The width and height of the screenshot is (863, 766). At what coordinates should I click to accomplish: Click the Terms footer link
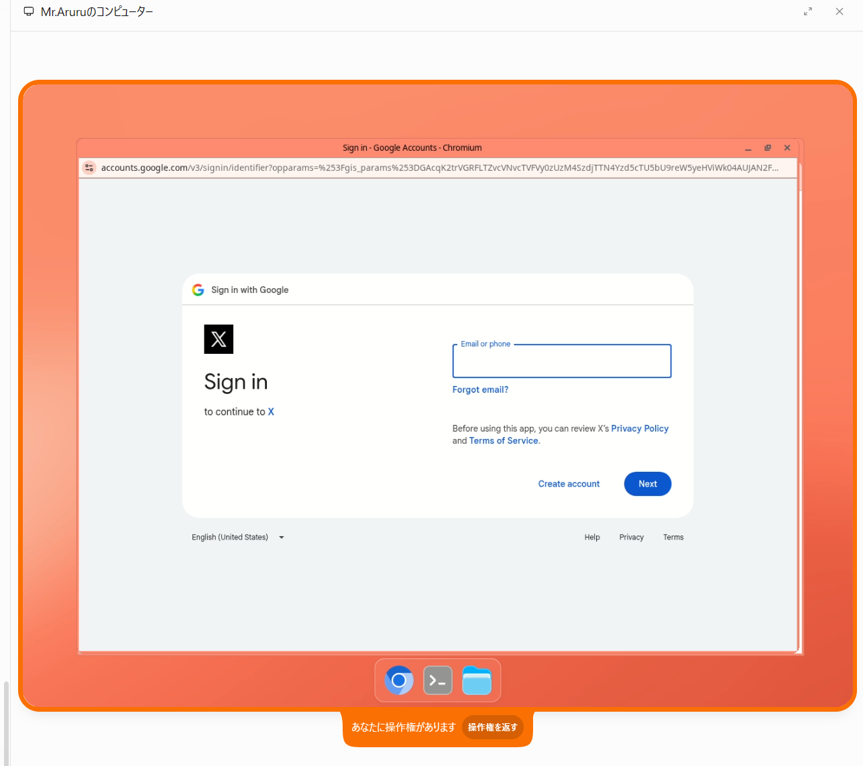click(x=673, y=537)
